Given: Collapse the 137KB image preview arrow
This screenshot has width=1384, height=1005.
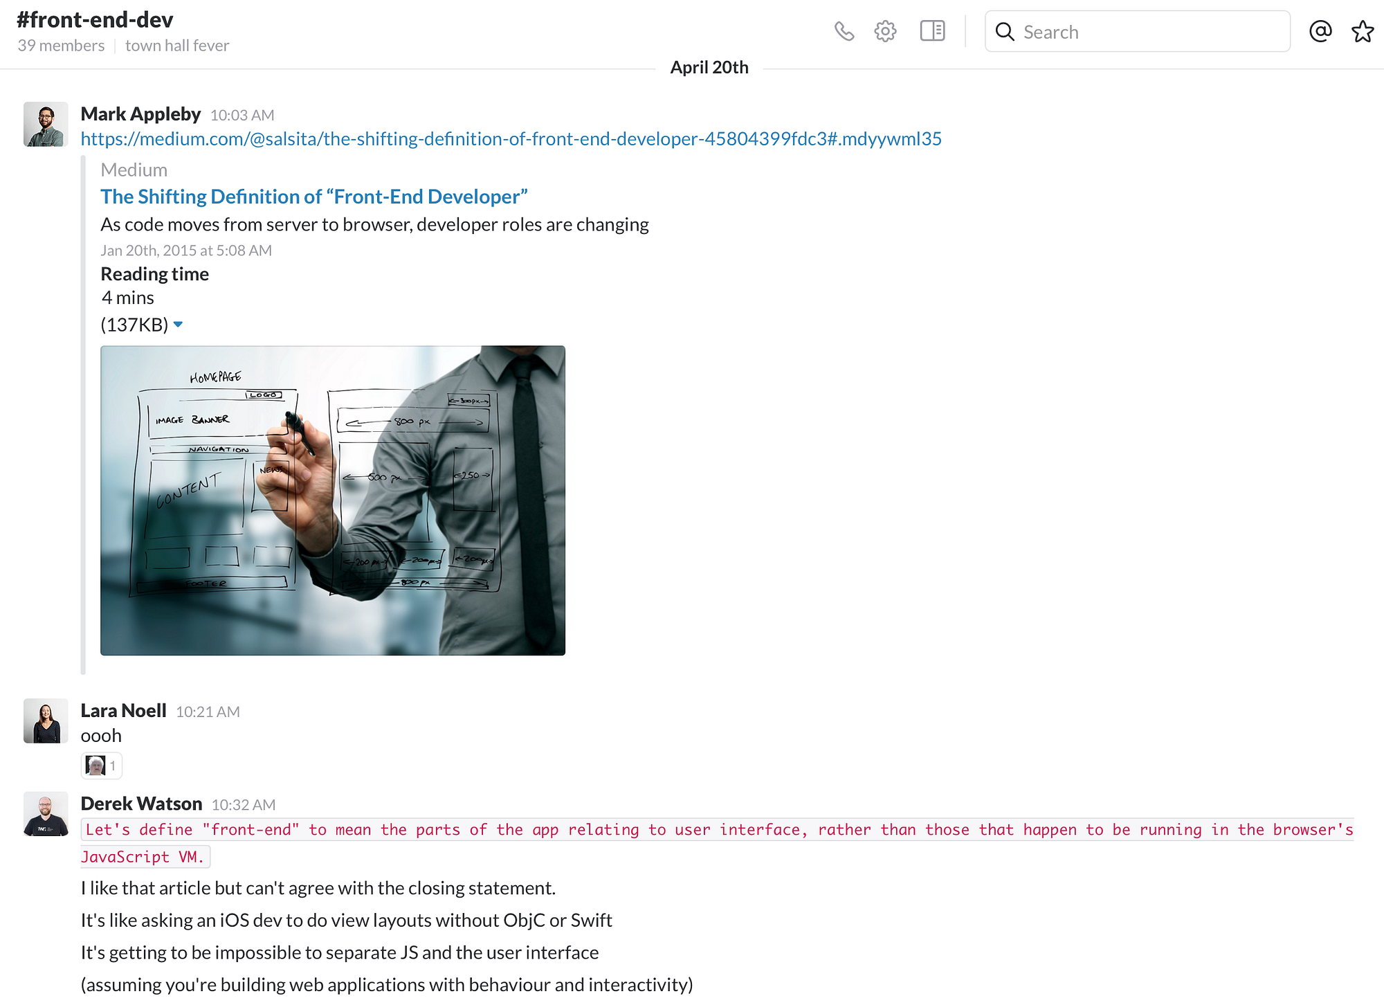Looking at the screenshot, I should tap(178, 325).
